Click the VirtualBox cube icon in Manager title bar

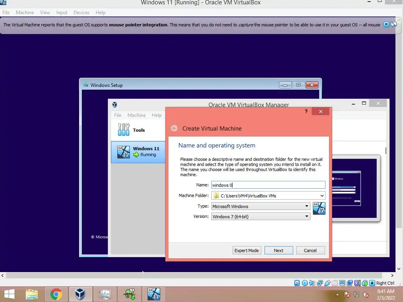pos(115,105)
